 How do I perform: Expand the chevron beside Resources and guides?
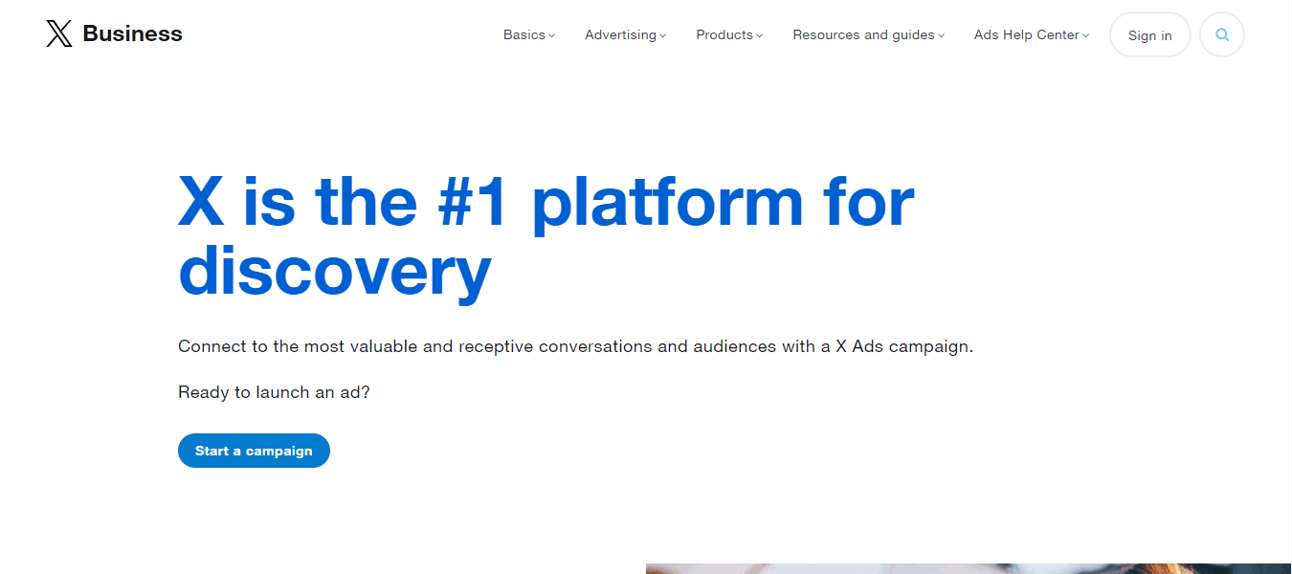(942, 36)
